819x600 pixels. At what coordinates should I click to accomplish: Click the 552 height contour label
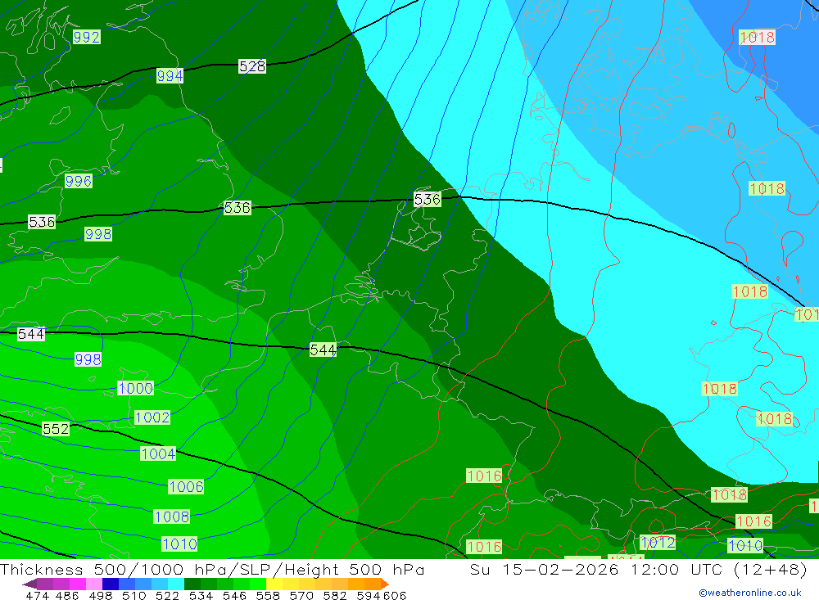click(x=56, y=429)
